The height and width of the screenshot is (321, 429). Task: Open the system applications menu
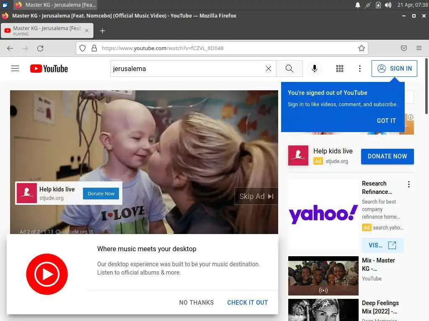pyautogui.click(x=5, y=5)
